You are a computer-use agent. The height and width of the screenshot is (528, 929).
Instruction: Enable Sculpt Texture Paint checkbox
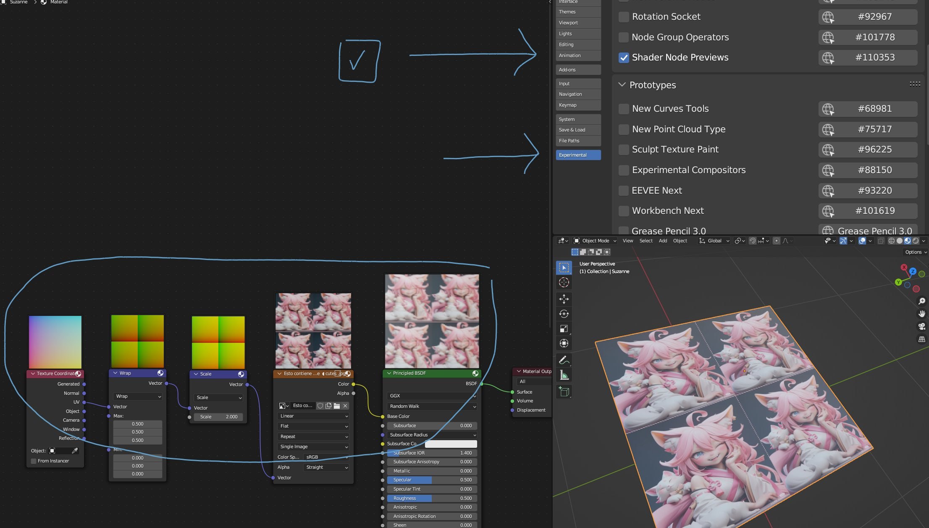coord(624,150)
